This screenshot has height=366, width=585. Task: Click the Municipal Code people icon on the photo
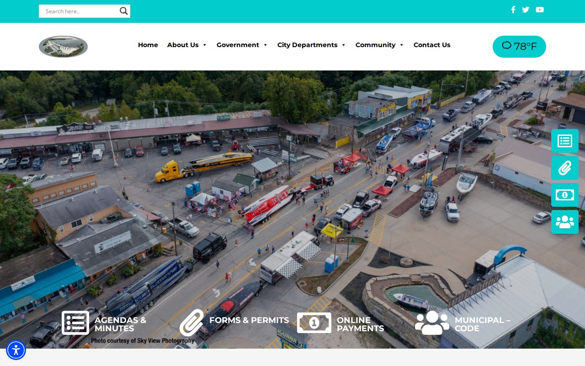pos(432,323)
